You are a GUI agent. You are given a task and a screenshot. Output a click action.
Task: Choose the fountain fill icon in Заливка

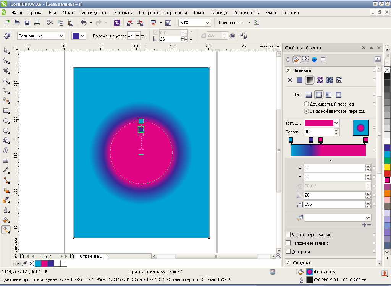(310, 80)
